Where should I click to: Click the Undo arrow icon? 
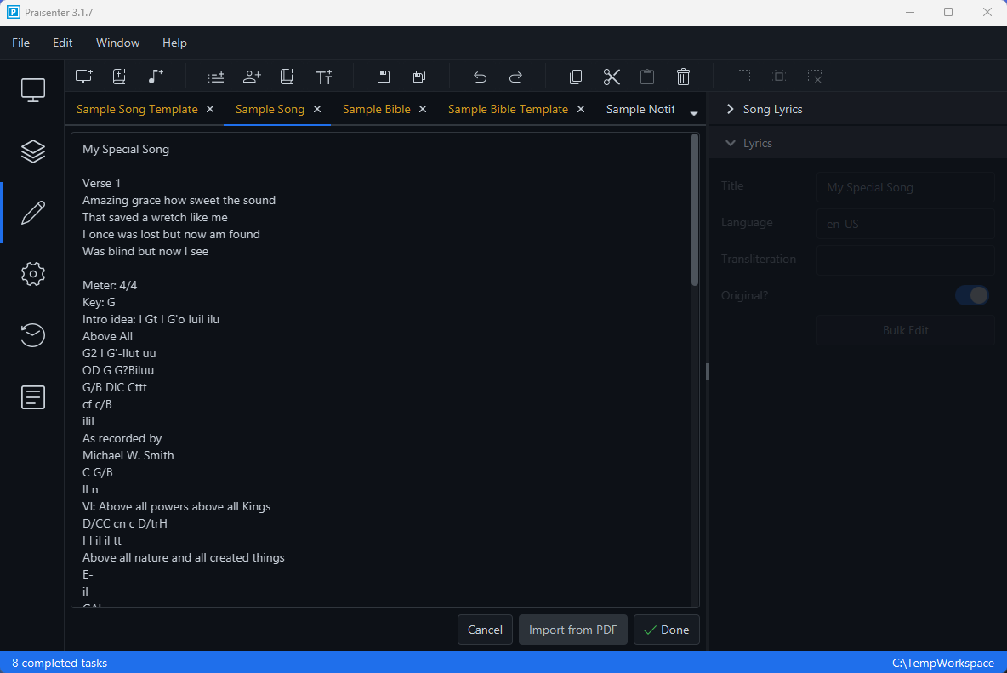click(x=480, y=77)
